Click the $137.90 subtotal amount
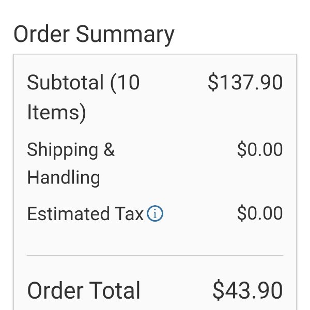Viewport: 310px width, 310px height. (x=245, y=82)
